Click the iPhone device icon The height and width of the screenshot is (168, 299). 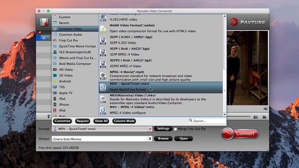[55, 105]
